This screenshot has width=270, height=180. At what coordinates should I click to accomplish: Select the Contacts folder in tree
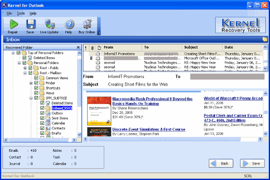(58, 128)
